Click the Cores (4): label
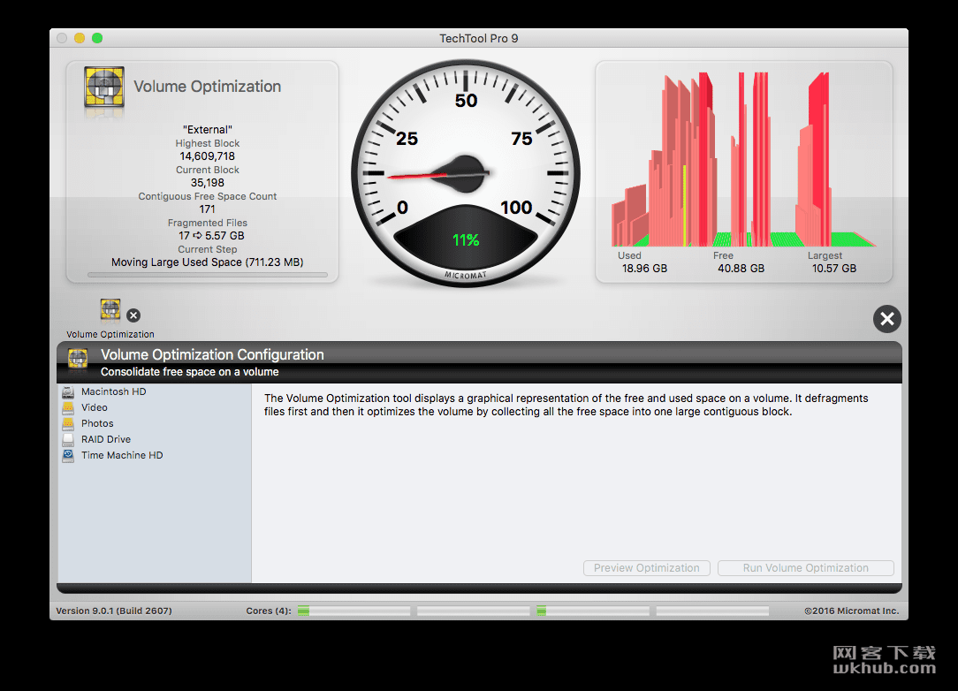The width and height of the screenshot is (958, 691). tap(269, 611)
